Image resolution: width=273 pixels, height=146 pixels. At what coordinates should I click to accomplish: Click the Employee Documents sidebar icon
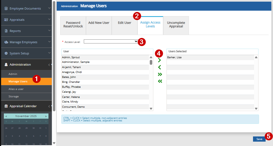click(x=6, y=8)
